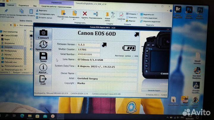Click the Копировать icon in Explorer ribbon
214x120 pixels.
click(x=21, y=12)
